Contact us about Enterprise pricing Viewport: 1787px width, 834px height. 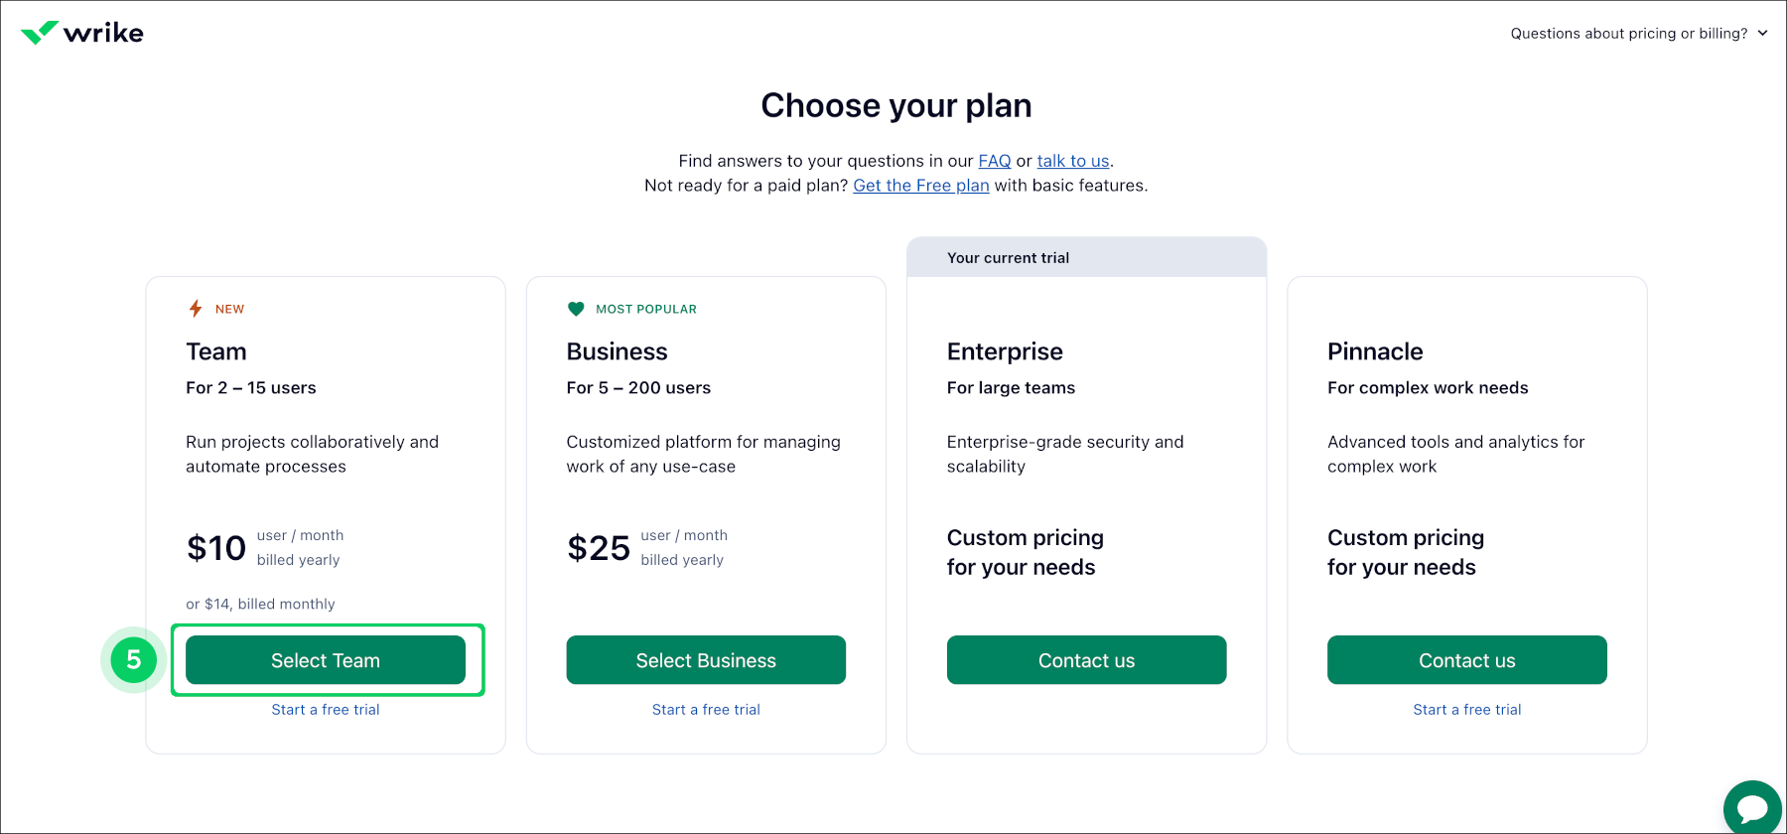(x=1086, y=659)
